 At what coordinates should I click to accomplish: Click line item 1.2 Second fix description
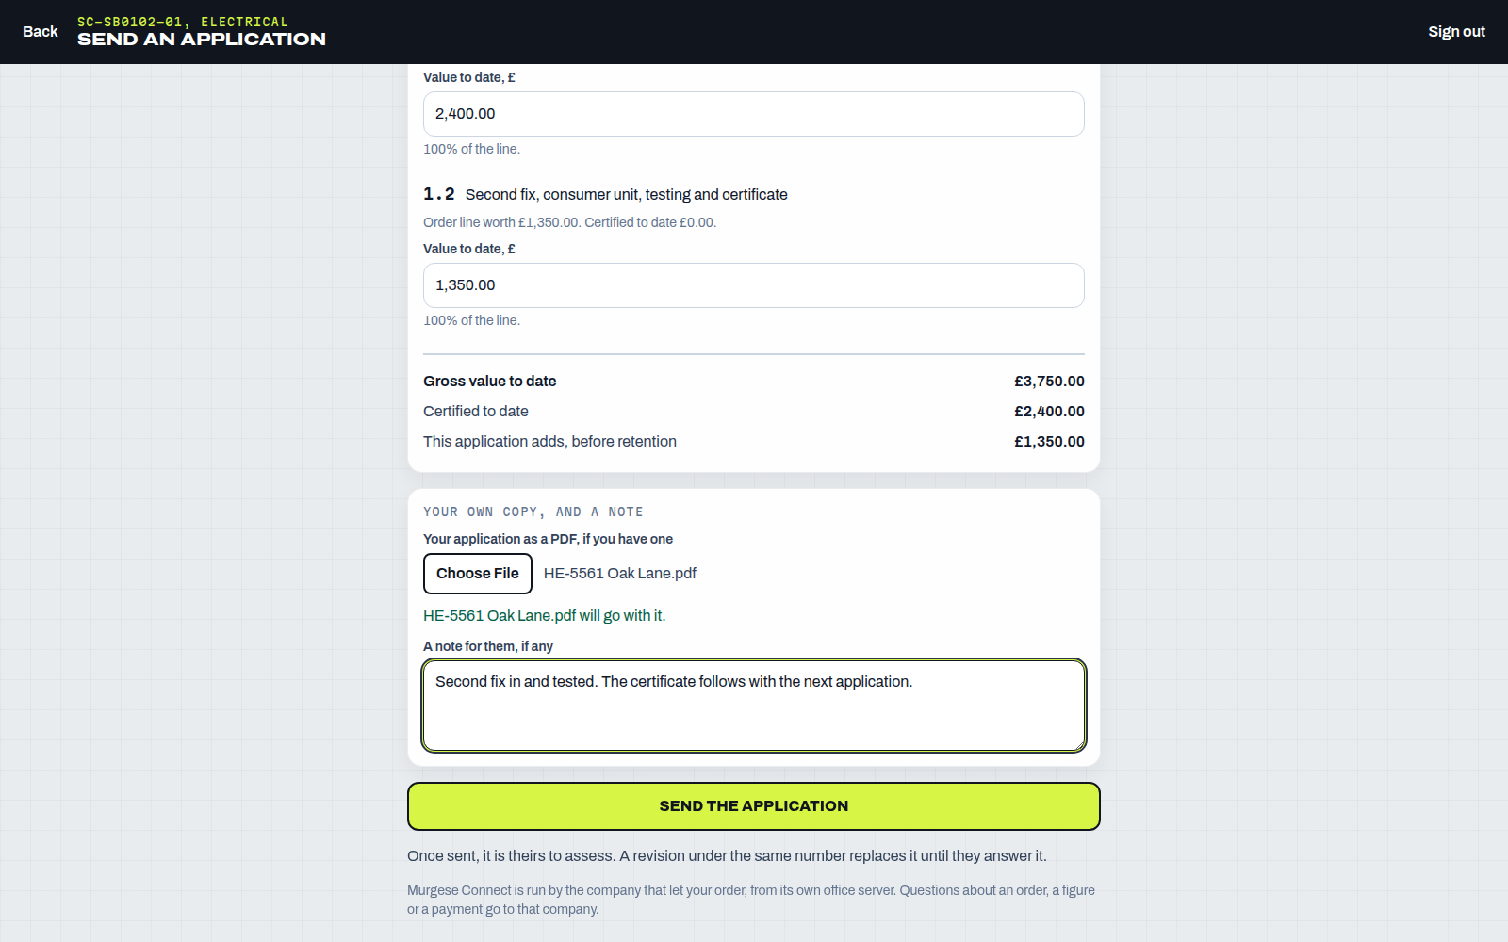[x=626, y=195]
